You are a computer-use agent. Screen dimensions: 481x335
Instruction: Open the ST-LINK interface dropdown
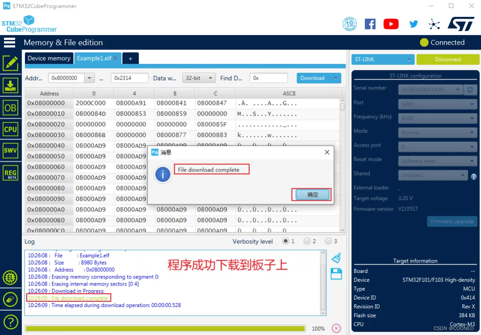383,60
